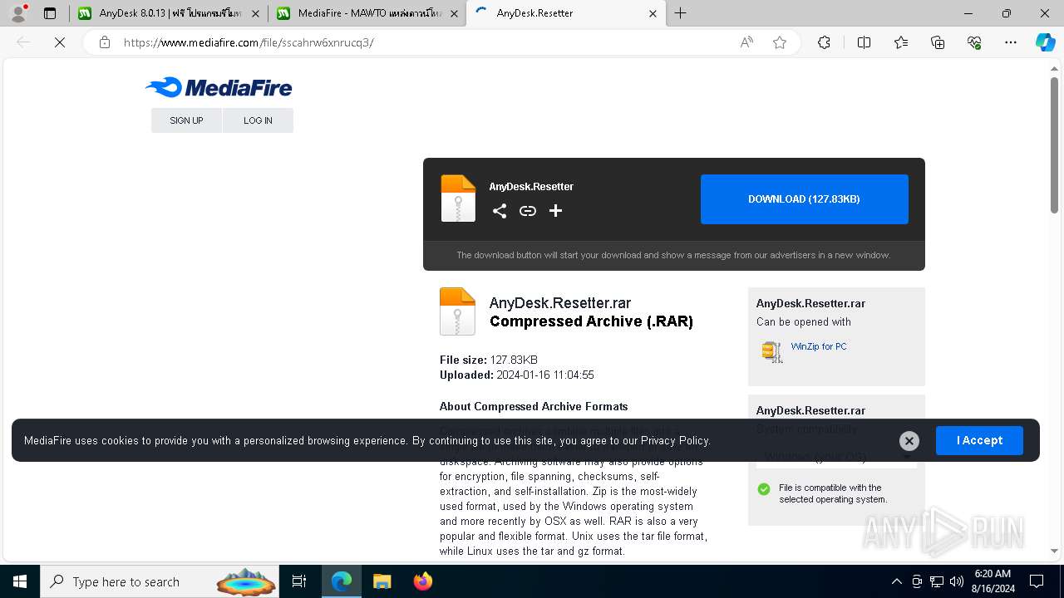Save file to account plus icon
Screen dimensions: 1064x598
pos(556,211)
